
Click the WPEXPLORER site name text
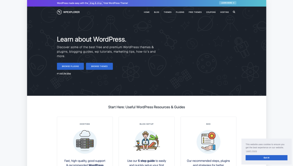coord(71,12)
